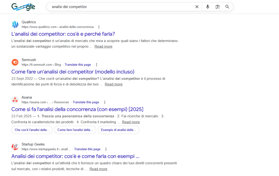Click the Asana favicon
Viewport: 279px width, 176px height.
coord(15,100)
